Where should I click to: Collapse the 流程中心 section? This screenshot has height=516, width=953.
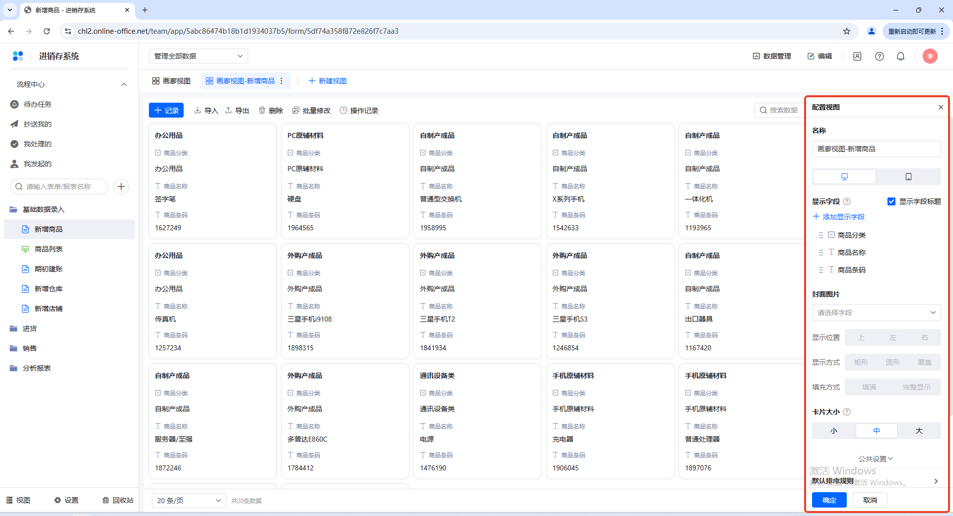point(124,84)
